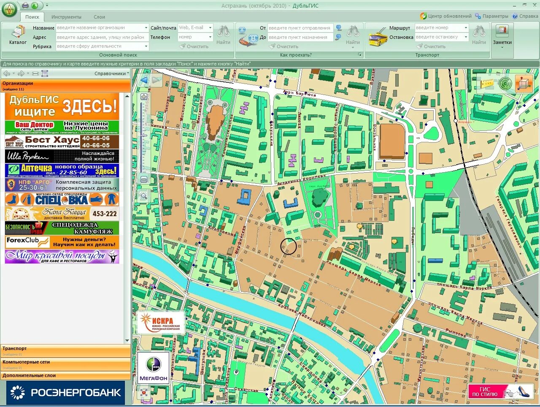540x407 pixels.
Task: Click the yellow trolleybus transport icon
Action: (378, 37)
